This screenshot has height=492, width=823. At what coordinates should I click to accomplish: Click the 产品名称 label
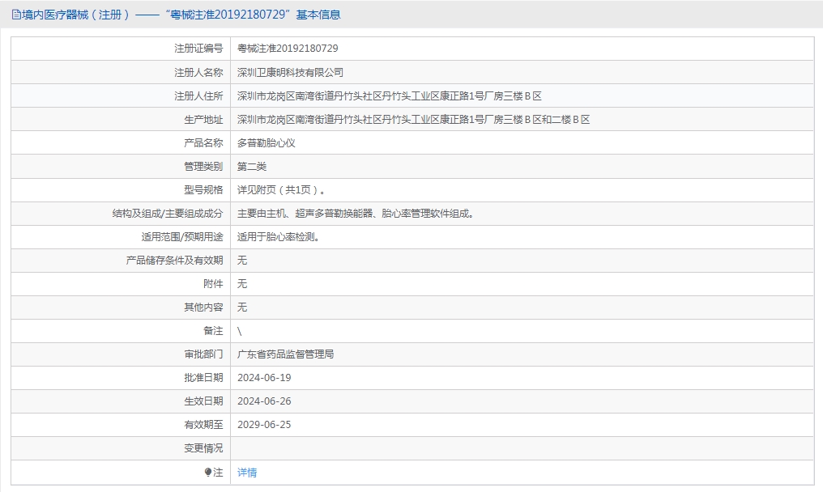[x=203, y=142]
